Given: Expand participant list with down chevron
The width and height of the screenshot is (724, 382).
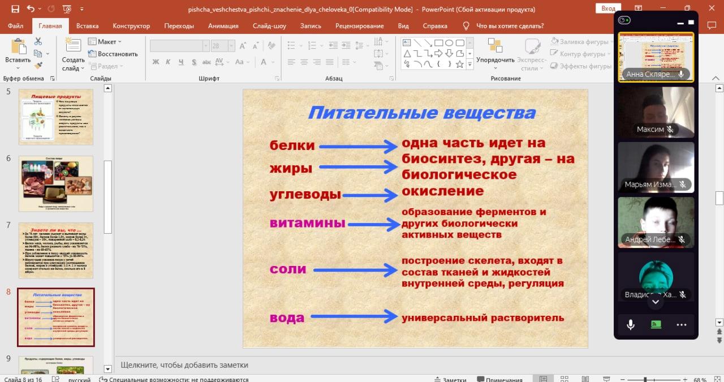Looking at the screenshot, I should click(656, 302).
